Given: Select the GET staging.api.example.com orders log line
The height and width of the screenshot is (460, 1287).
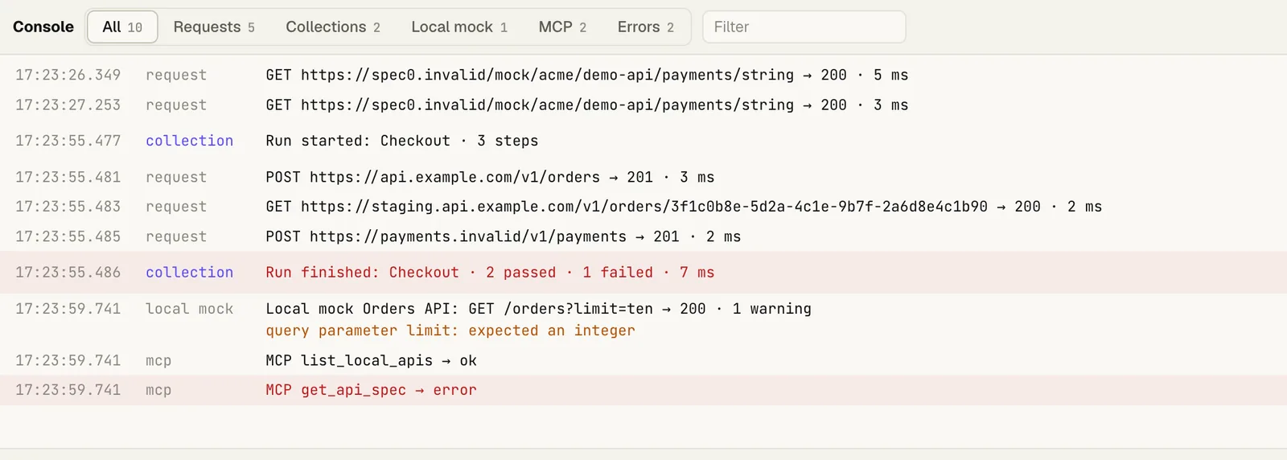Looking at the screenshot, I should point(643,207).
